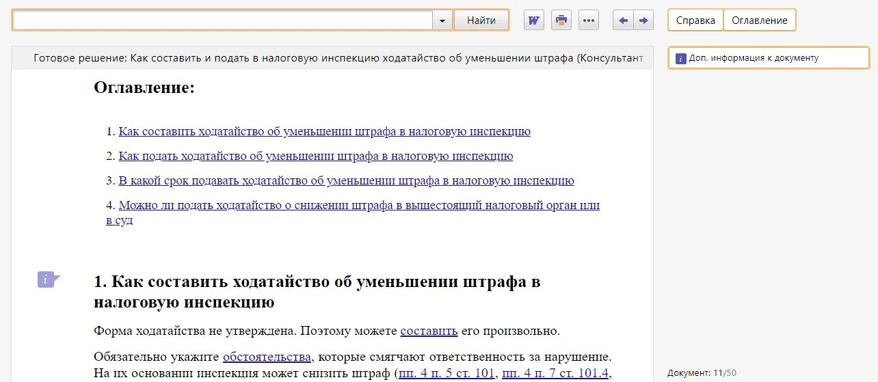This screenshot has height=382, width=878.
Task: Go back with left arrow button
Action: pyautogui.click(x=623, y=21)
